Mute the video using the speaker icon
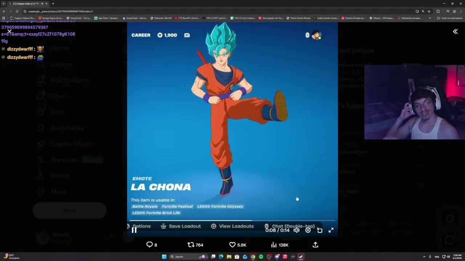Screen dimensions: 465x261 [x=296, y=230]
